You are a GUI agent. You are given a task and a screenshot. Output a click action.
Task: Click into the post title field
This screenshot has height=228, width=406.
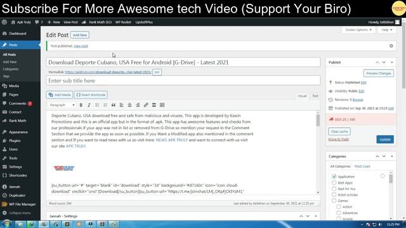tap(183, 62)
